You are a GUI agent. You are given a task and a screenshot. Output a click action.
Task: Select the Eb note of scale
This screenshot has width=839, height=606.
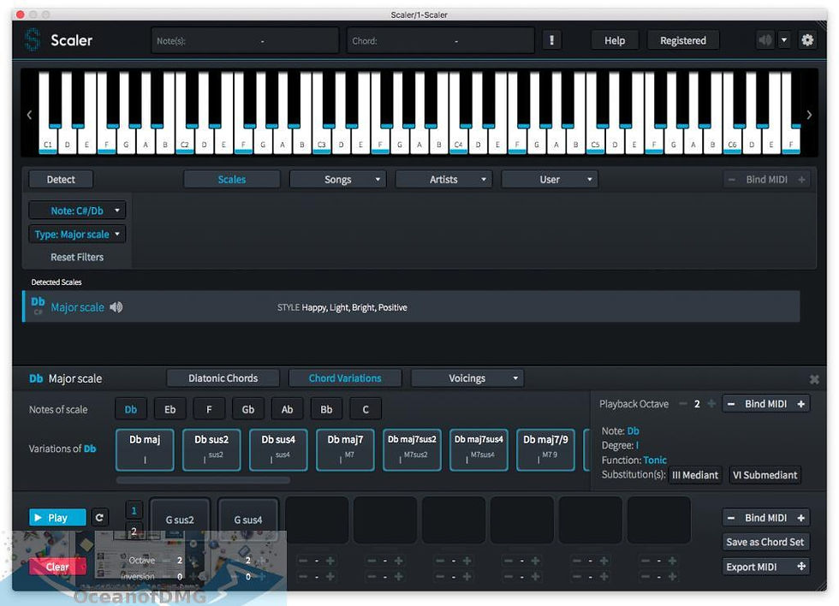click(170, 409)
